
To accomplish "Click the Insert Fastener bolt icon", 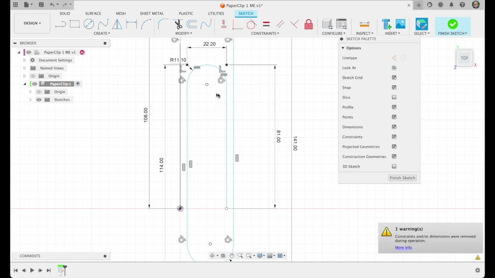I will click(x=387, y=25).
